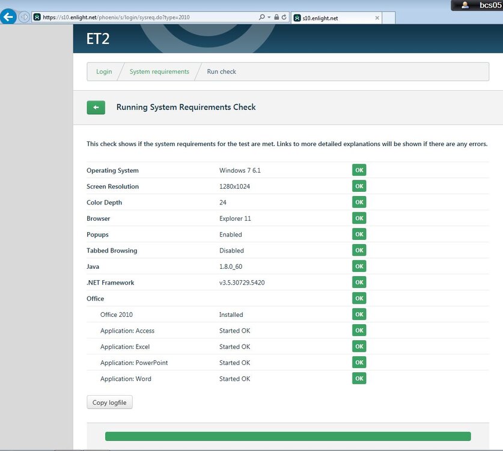Click the v3.5.30729.5420 value
The width and height of the screenshot is (503, 451).
pyautogui.click(x=242, y=283)
